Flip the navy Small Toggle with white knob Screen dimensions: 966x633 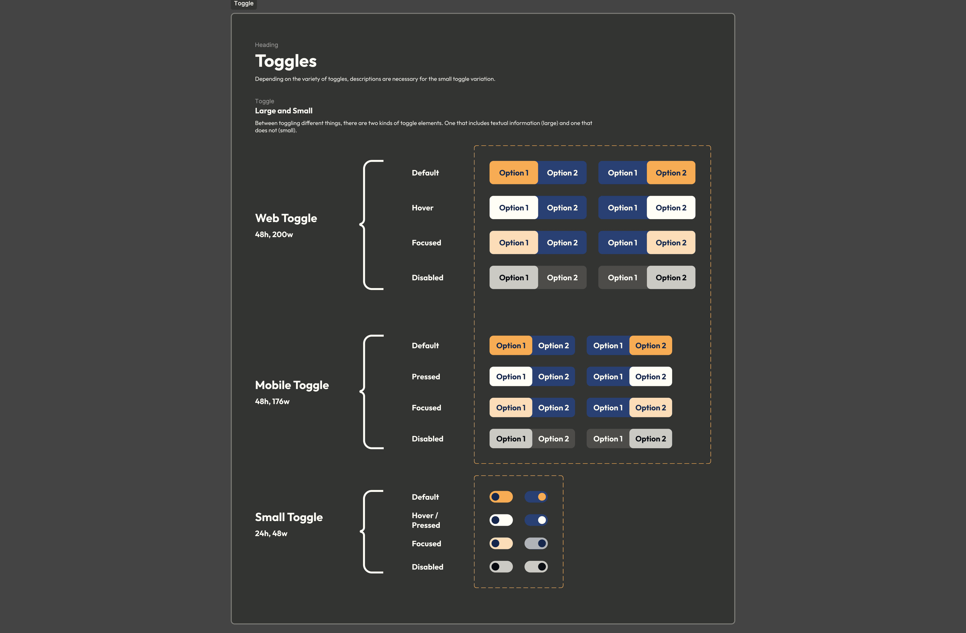pos(536,520)
